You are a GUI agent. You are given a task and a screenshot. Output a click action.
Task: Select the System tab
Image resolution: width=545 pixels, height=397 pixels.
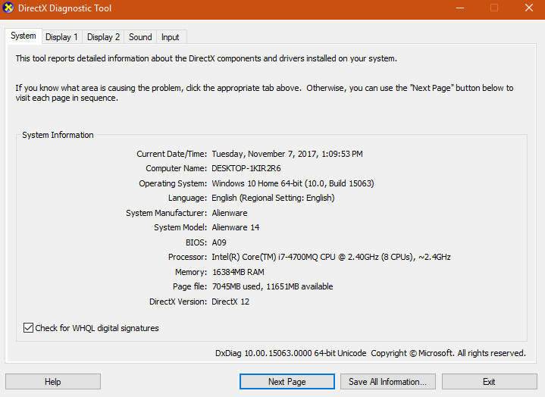[23, 36]
